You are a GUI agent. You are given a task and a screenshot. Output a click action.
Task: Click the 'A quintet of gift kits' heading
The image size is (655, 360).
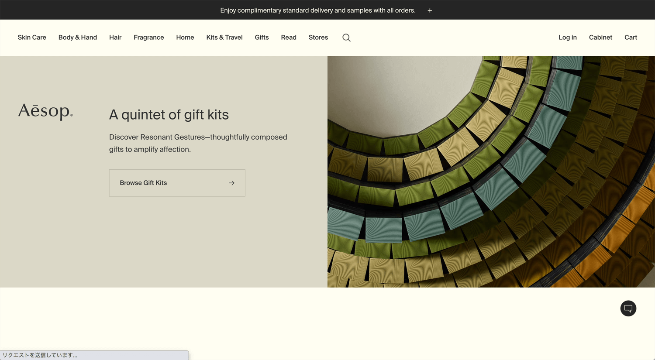[x=169, y=115]
